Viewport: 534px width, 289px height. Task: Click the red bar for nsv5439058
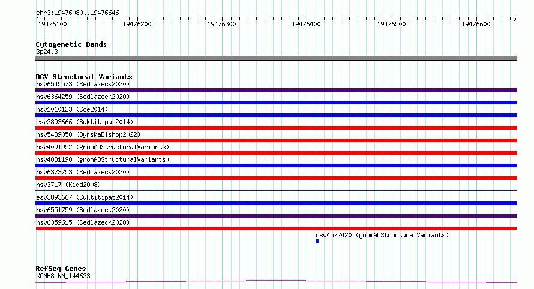[x=276, y=140]
